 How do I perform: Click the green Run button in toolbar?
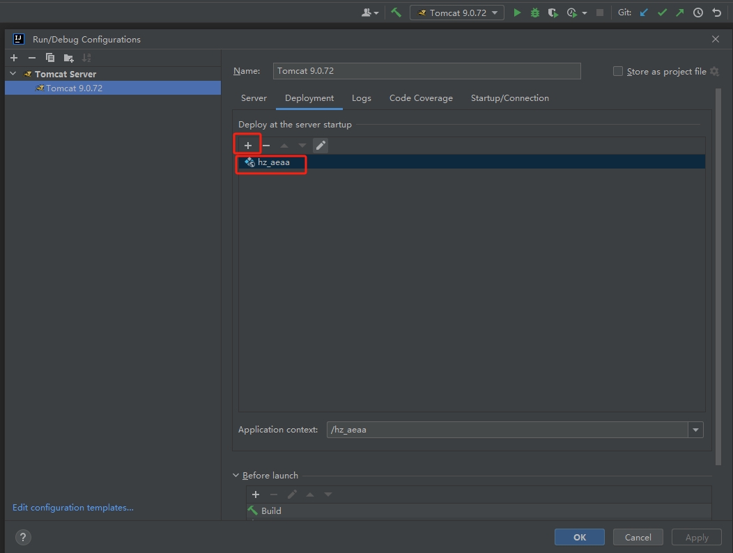(517, 13)
